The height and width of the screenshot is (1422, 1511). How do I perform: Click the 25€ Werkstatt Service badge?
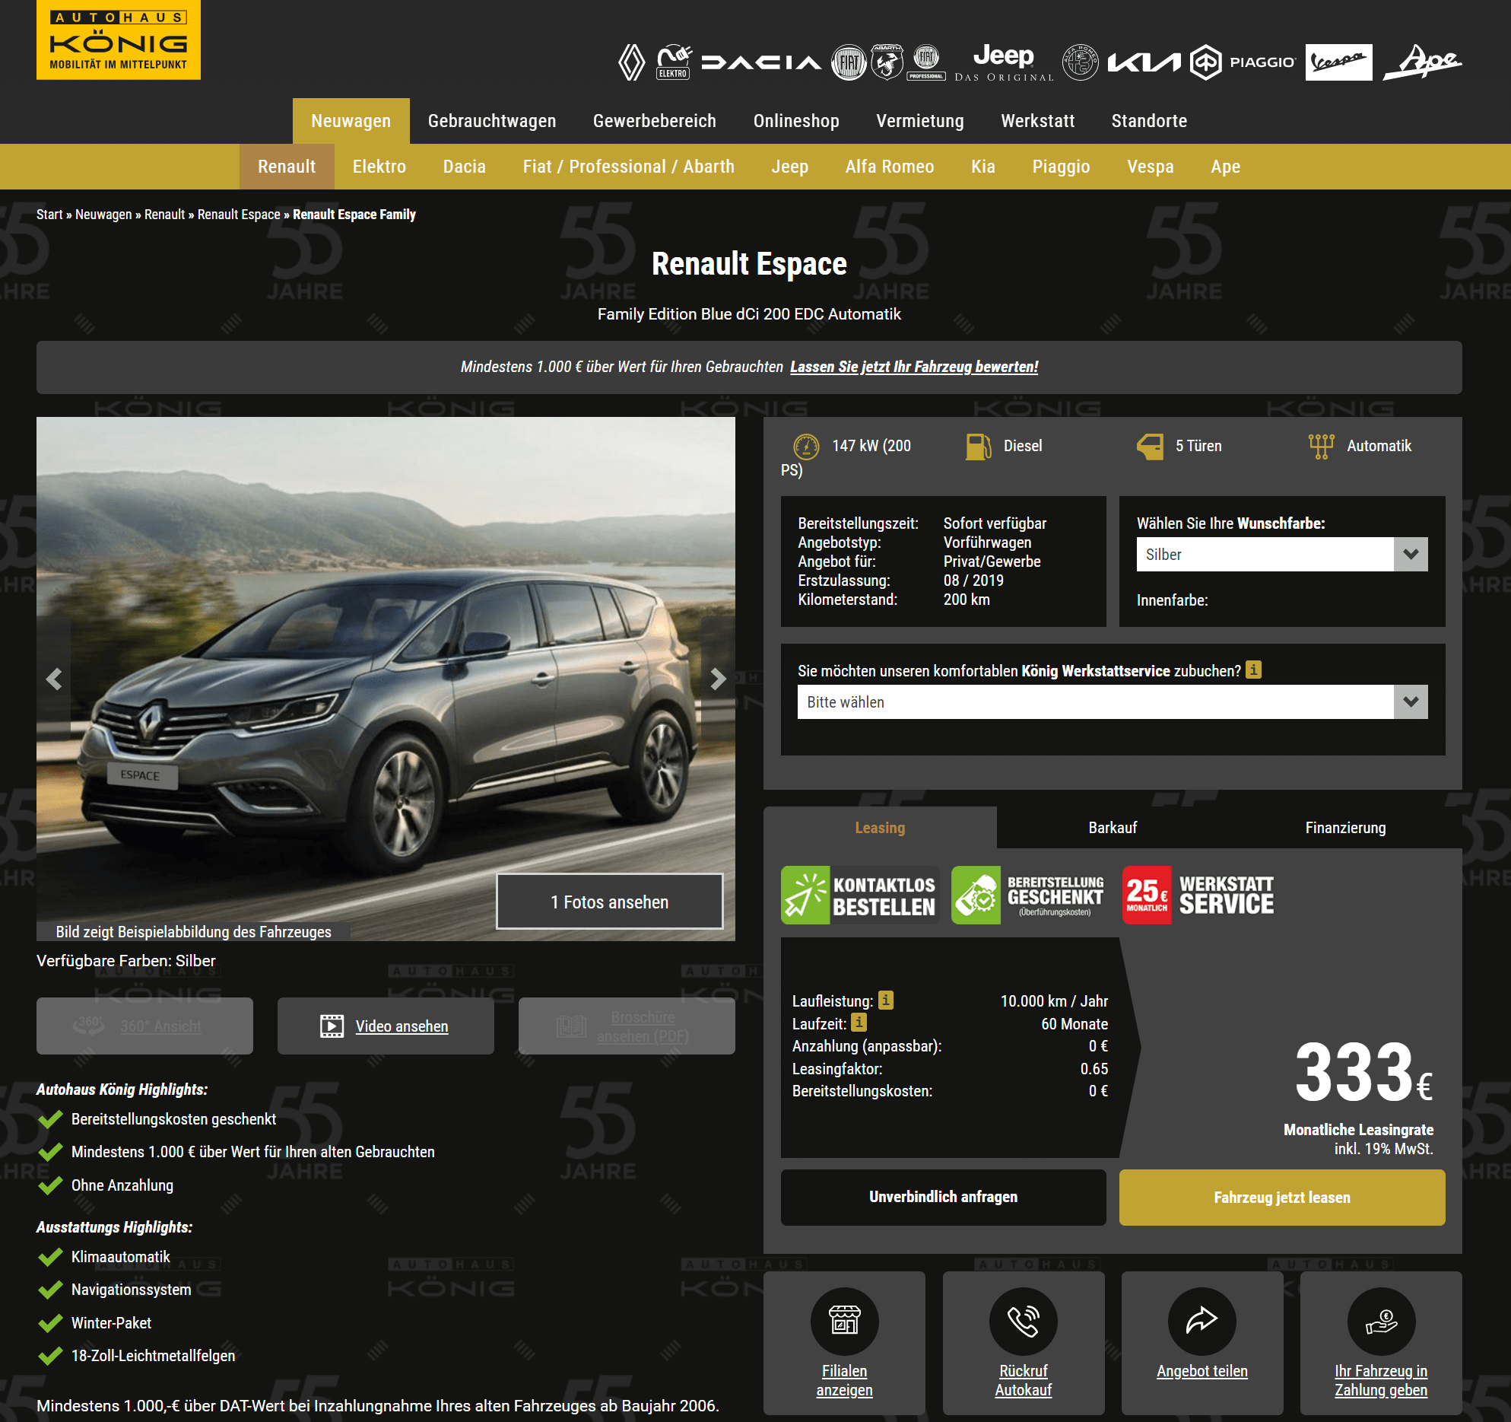click(x=1200, y=895)
